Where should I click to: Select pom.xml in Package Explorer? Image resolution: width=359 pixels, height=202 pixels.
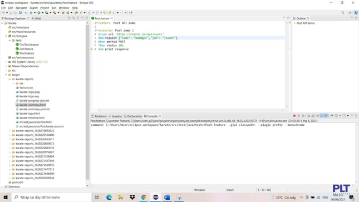click(x=16, y=183)
